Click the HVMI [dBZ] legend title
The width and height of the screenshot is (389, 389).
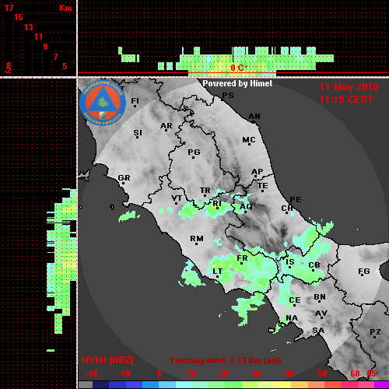tap(107, 360)
